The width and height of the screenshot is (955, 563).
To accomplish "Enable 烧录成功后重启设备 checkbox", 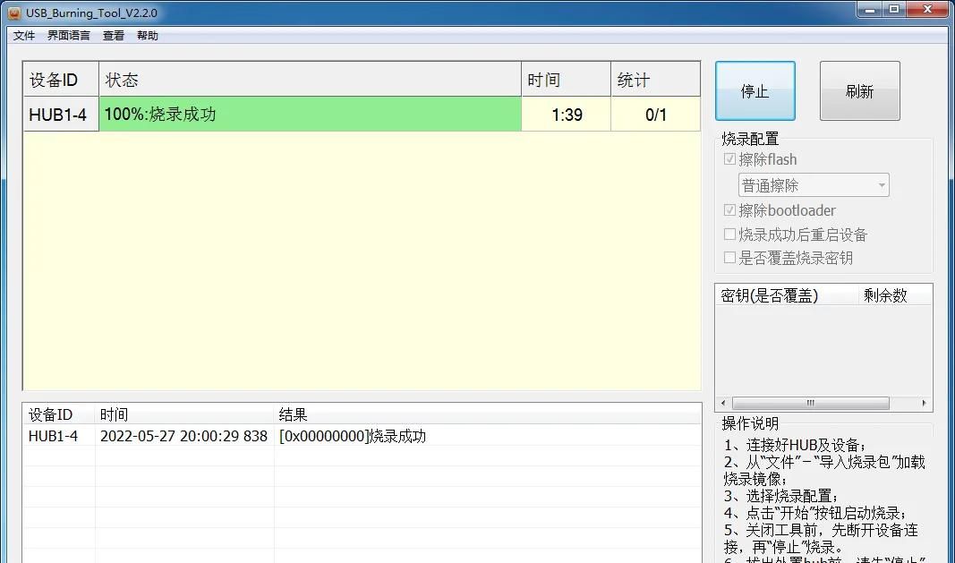I will pyautogui.click(x=729, y=234).
